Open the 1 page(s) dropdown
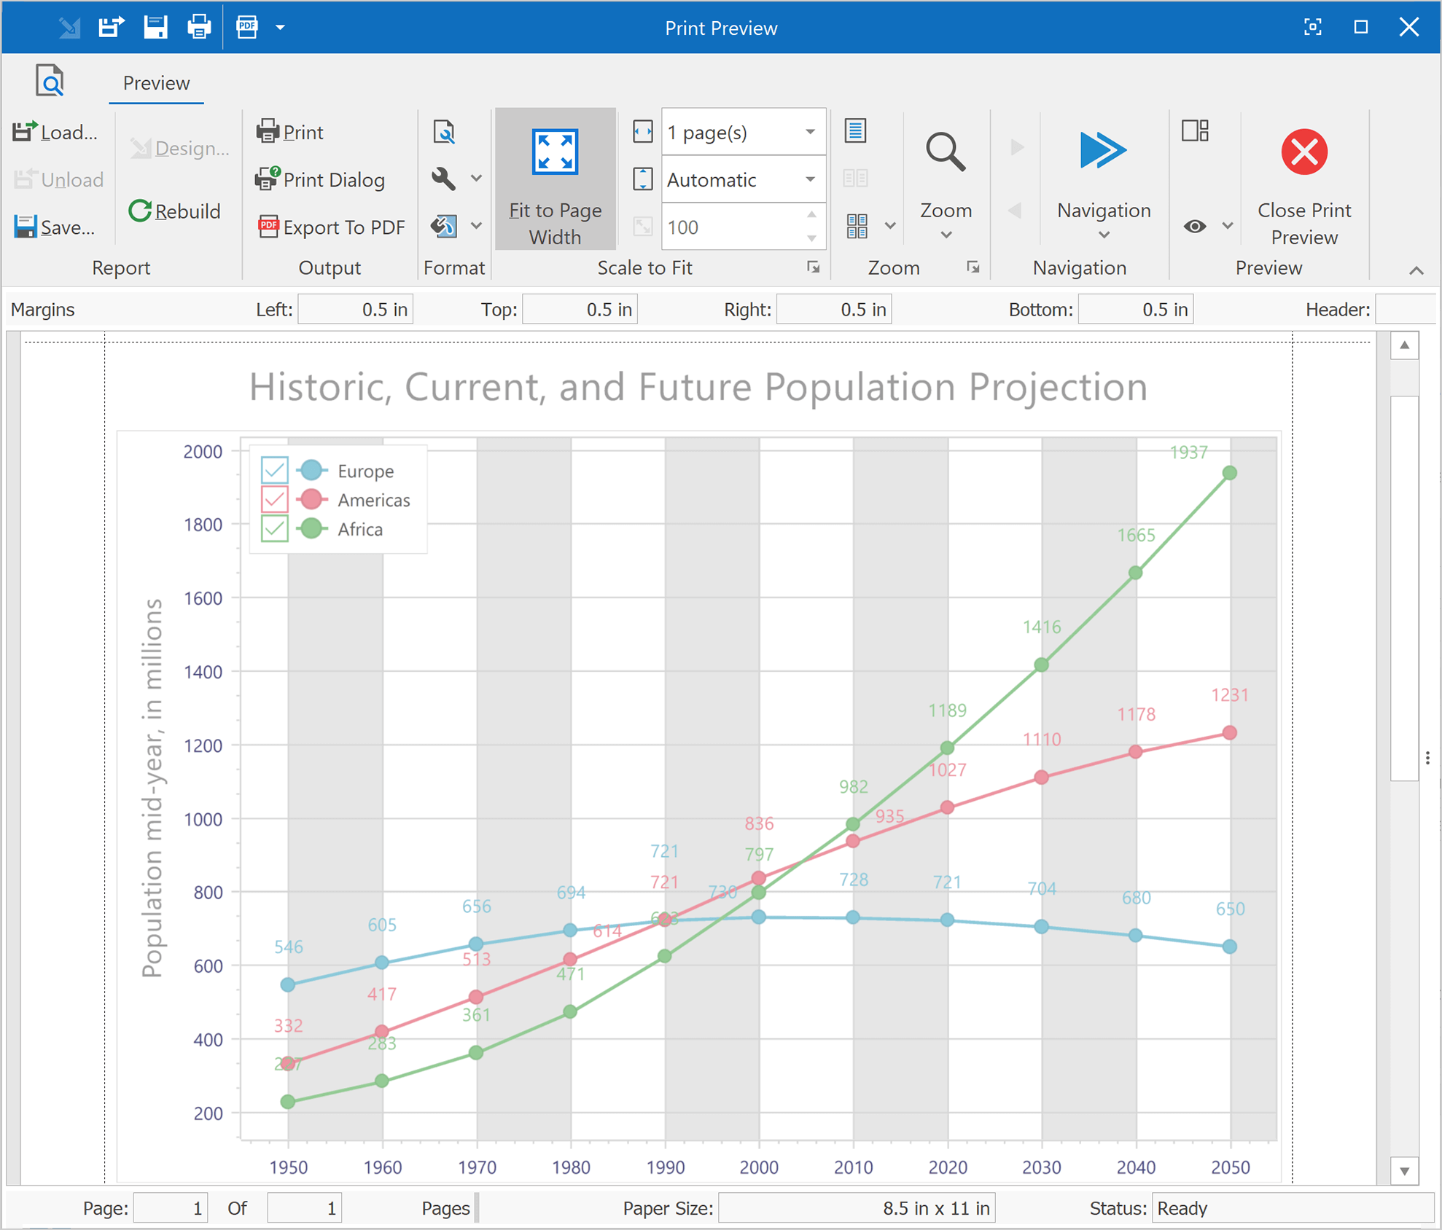 [x=809, y=132]
